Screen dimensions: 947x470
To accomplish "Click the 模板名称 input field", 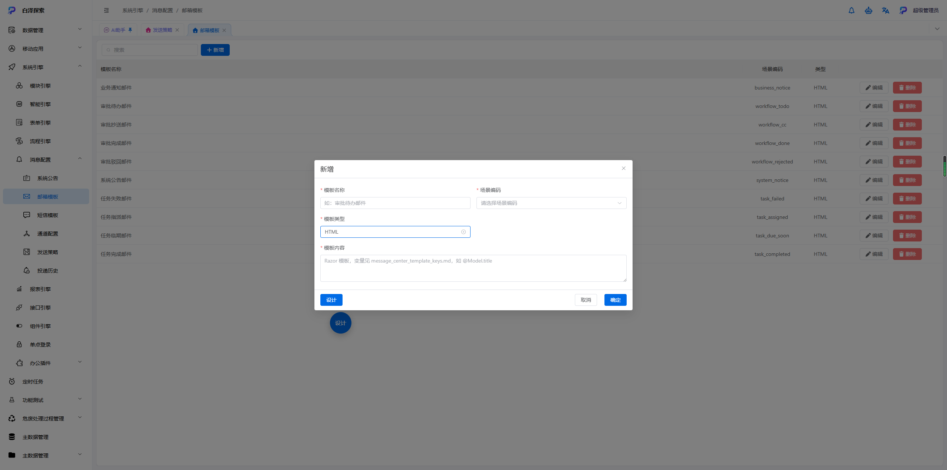I will pyautogui.click(x=395, y=203).
